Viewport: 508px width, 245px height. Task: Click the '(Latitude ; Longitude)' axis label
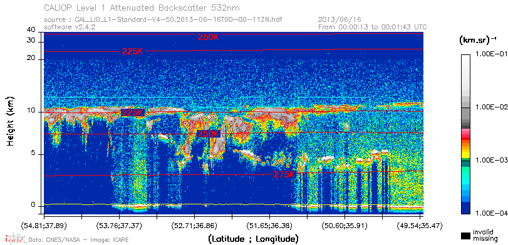click(x=253, y=239)
